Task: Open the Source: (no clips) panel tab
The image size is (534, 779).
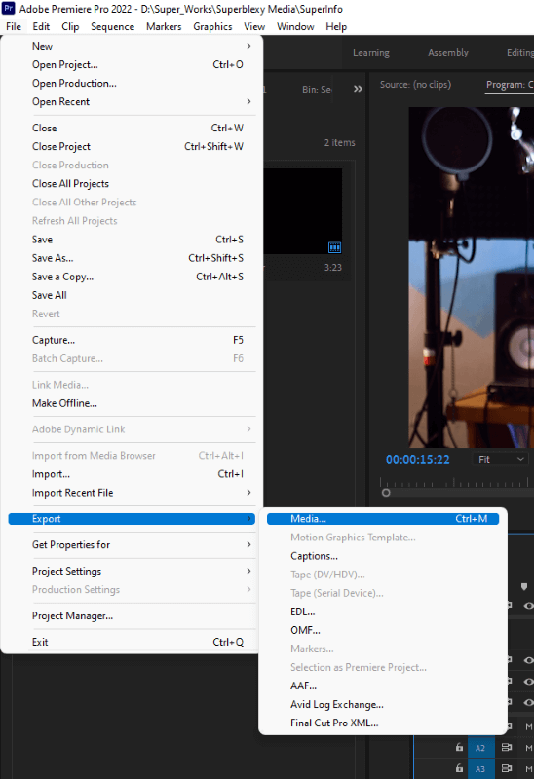Action: [x=416, y=85]
